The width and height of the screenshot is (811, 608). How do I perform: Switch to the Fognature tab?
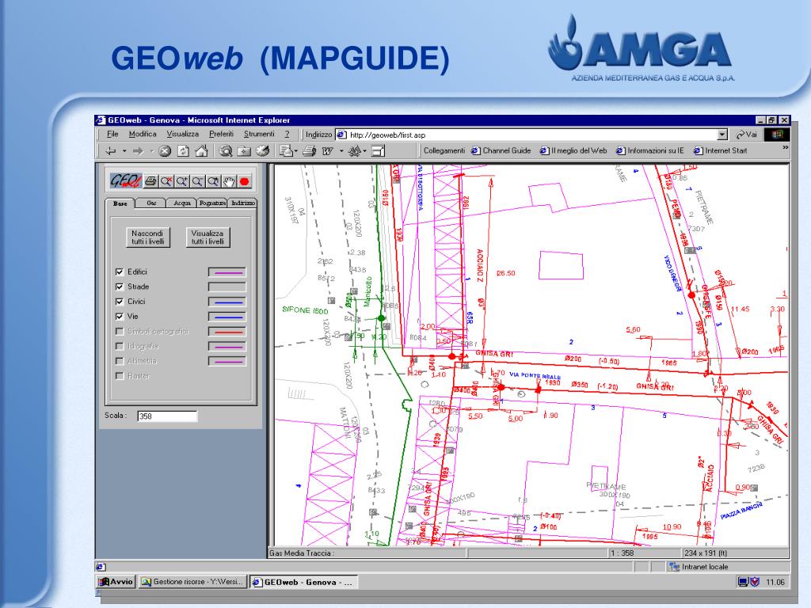pyautogui.click(x=212, y=203)
